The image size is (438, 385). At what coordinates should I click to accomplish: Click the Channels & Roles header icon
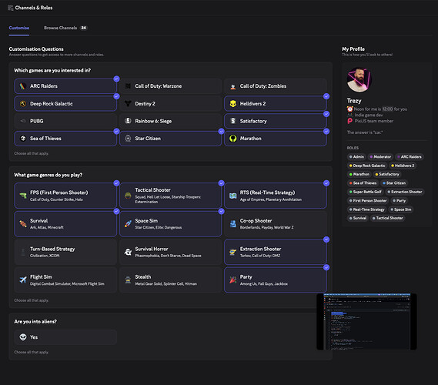click(x=11, y=8)
